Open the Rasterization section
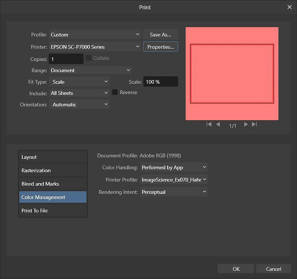 click(53, 170)
